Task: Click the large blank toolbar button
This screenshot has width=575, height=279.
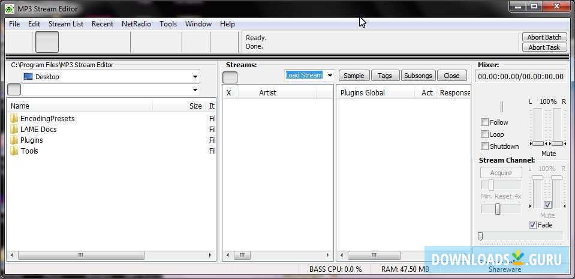Action: (47, 42)
